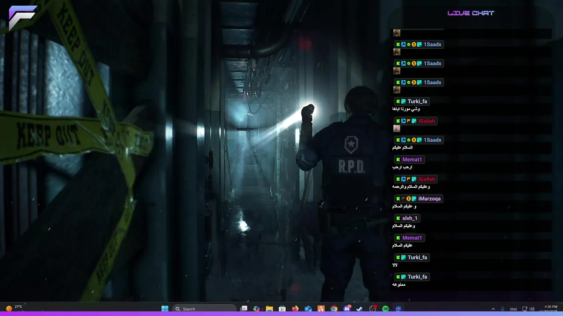Click the teal badge beside Turki_fa ممنوعه
This screenshot has width=563, height=316.
click(403, 277)
